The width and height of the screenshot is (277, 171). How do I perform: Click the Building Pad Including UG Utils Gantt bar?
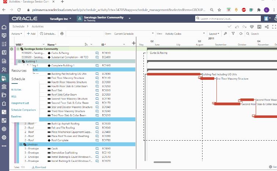click(174, 74)
